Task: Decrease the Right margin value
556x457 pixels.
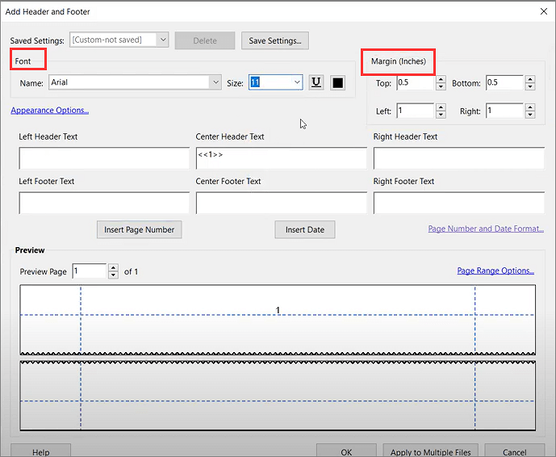Action: click(x=529, y=115)
